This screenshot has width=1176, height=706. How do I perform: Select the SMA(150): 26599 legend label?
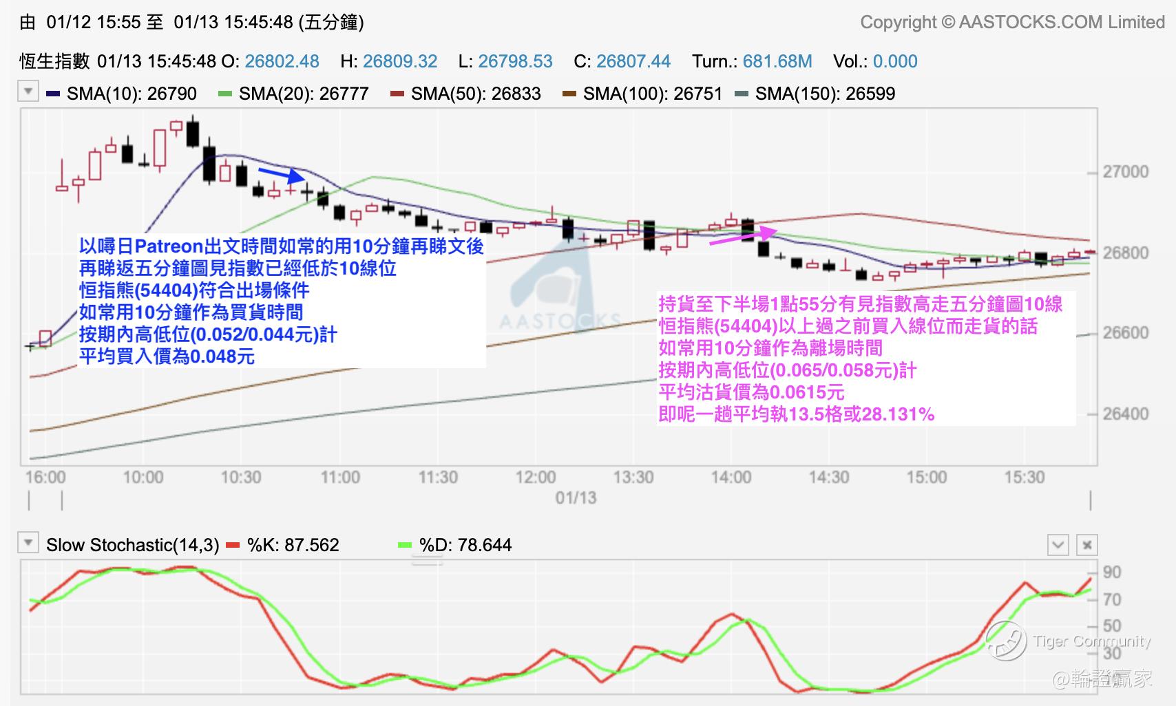point(825,94)
